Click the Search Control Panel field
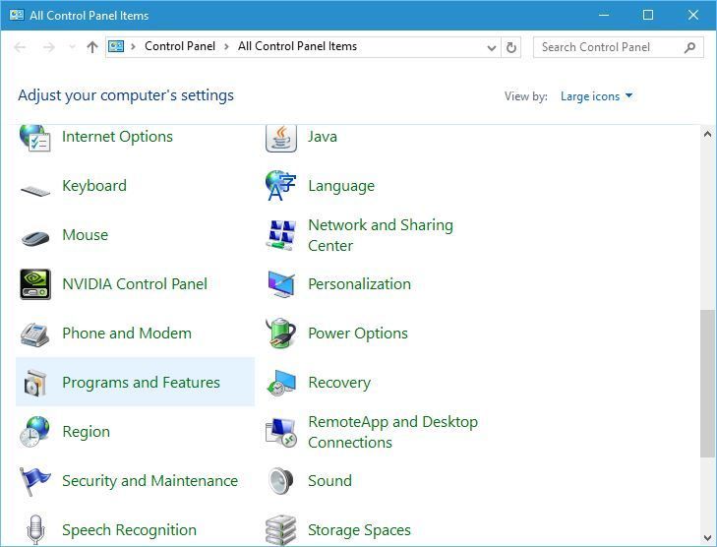717x547 pixels. click(619, 47)
